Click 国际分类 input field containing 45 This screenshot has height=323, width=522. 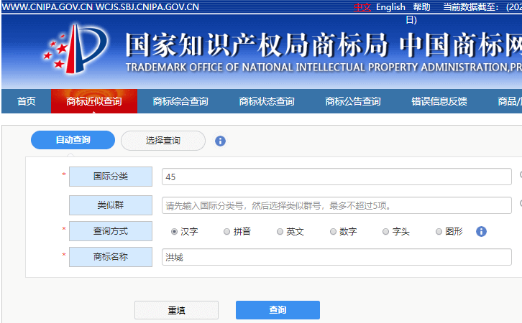pos(336,177)
